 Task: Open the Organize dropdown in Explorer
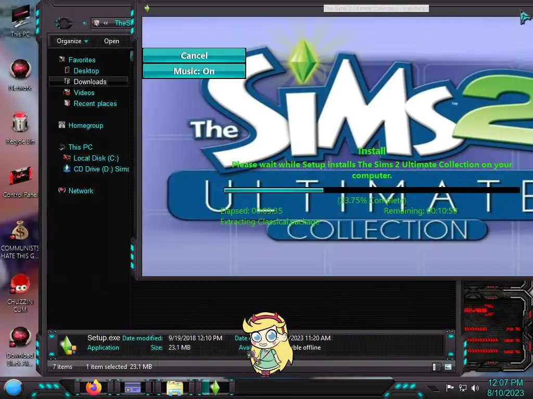72,41
